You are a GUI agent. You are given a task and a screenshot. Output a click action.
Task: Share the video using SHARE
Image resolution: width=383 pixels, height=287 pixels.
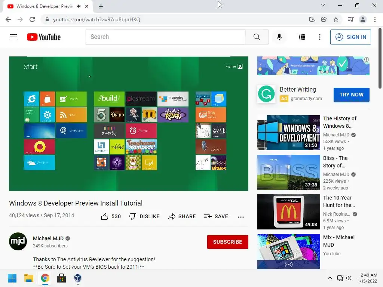182,216
